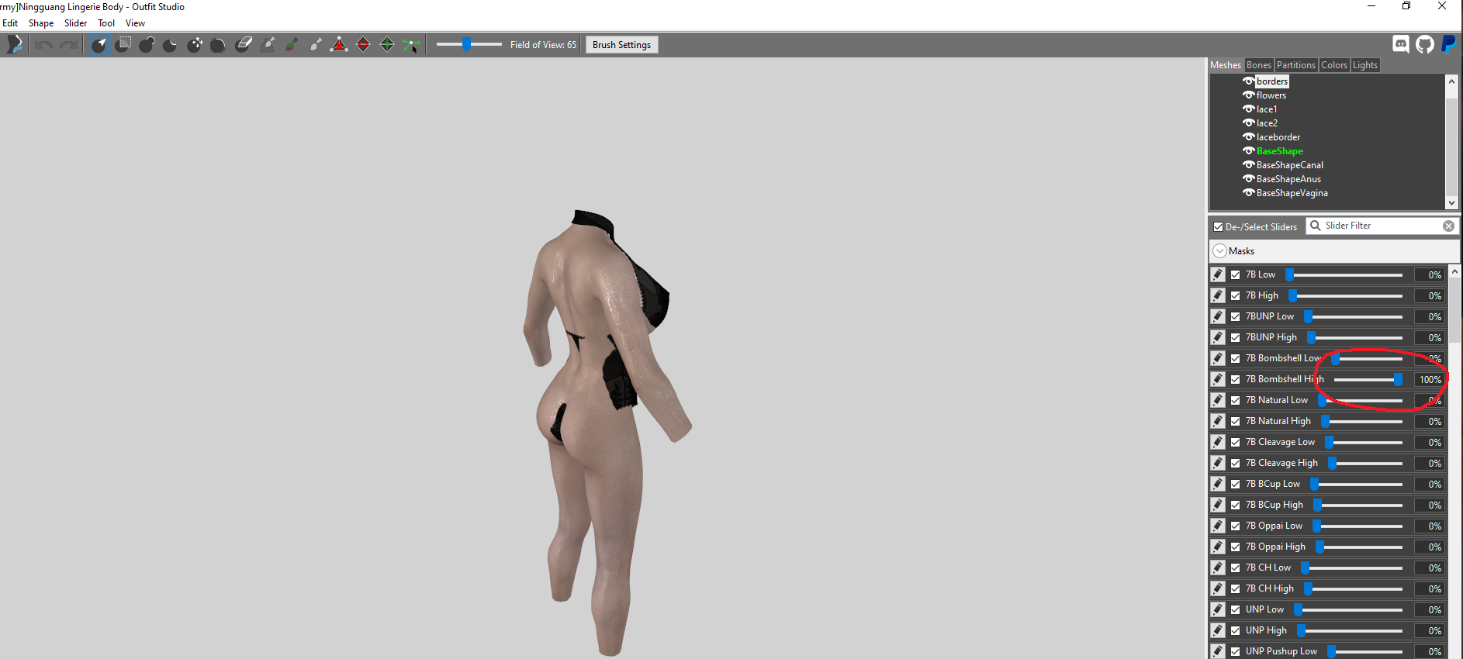Select the Collapse Vertex tool
The height and width of the screenshot is (659, 1463).
[x=339, y=45]
